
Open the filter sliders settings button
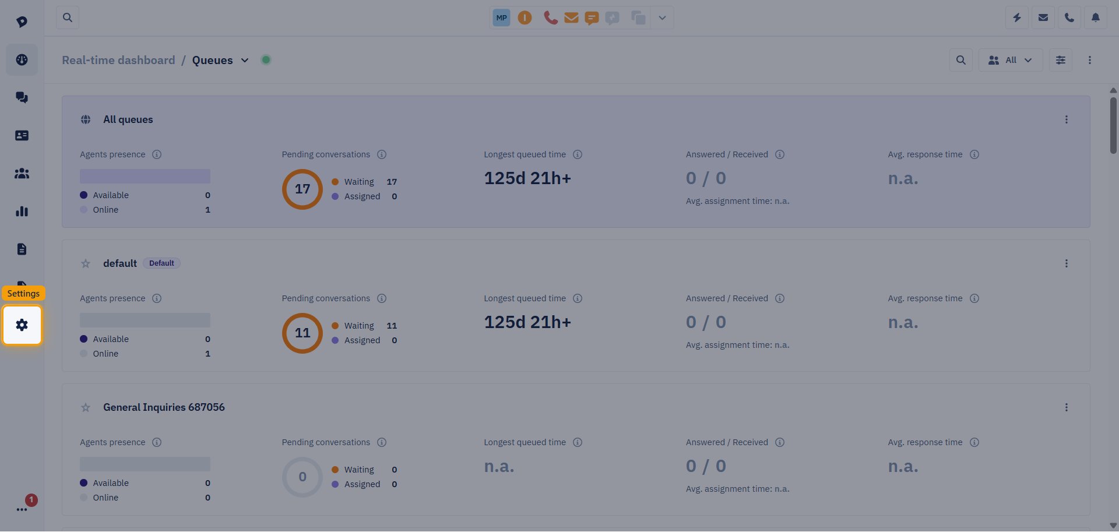click(1061, 60)
